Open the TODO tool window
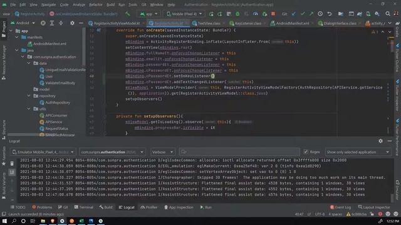The height and width of the screenshot is (225, 401). (18, 207)
